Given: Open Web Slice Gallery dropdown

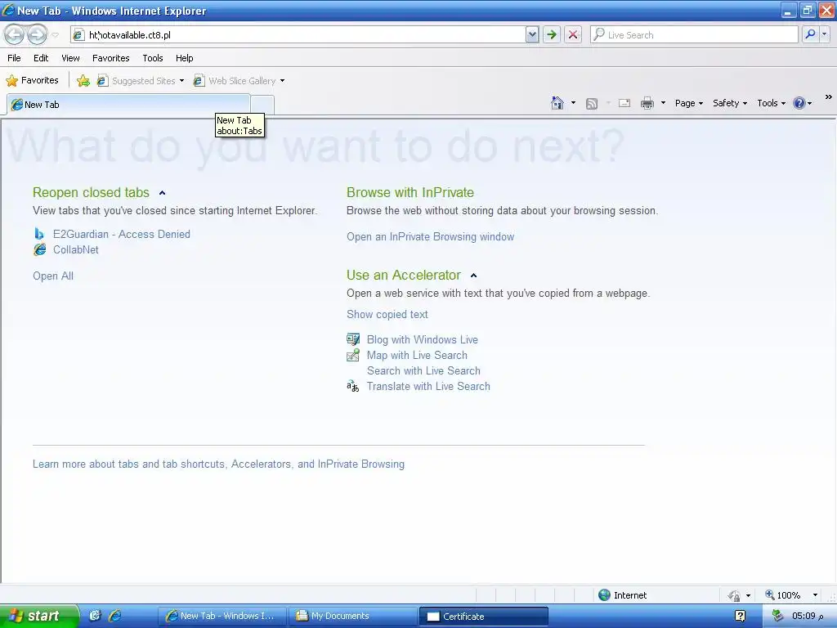Looking at the screenshot, I should [239, 81].
